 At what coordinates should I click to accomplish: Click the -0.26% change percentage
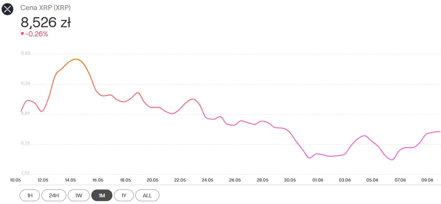pos(37,34)
